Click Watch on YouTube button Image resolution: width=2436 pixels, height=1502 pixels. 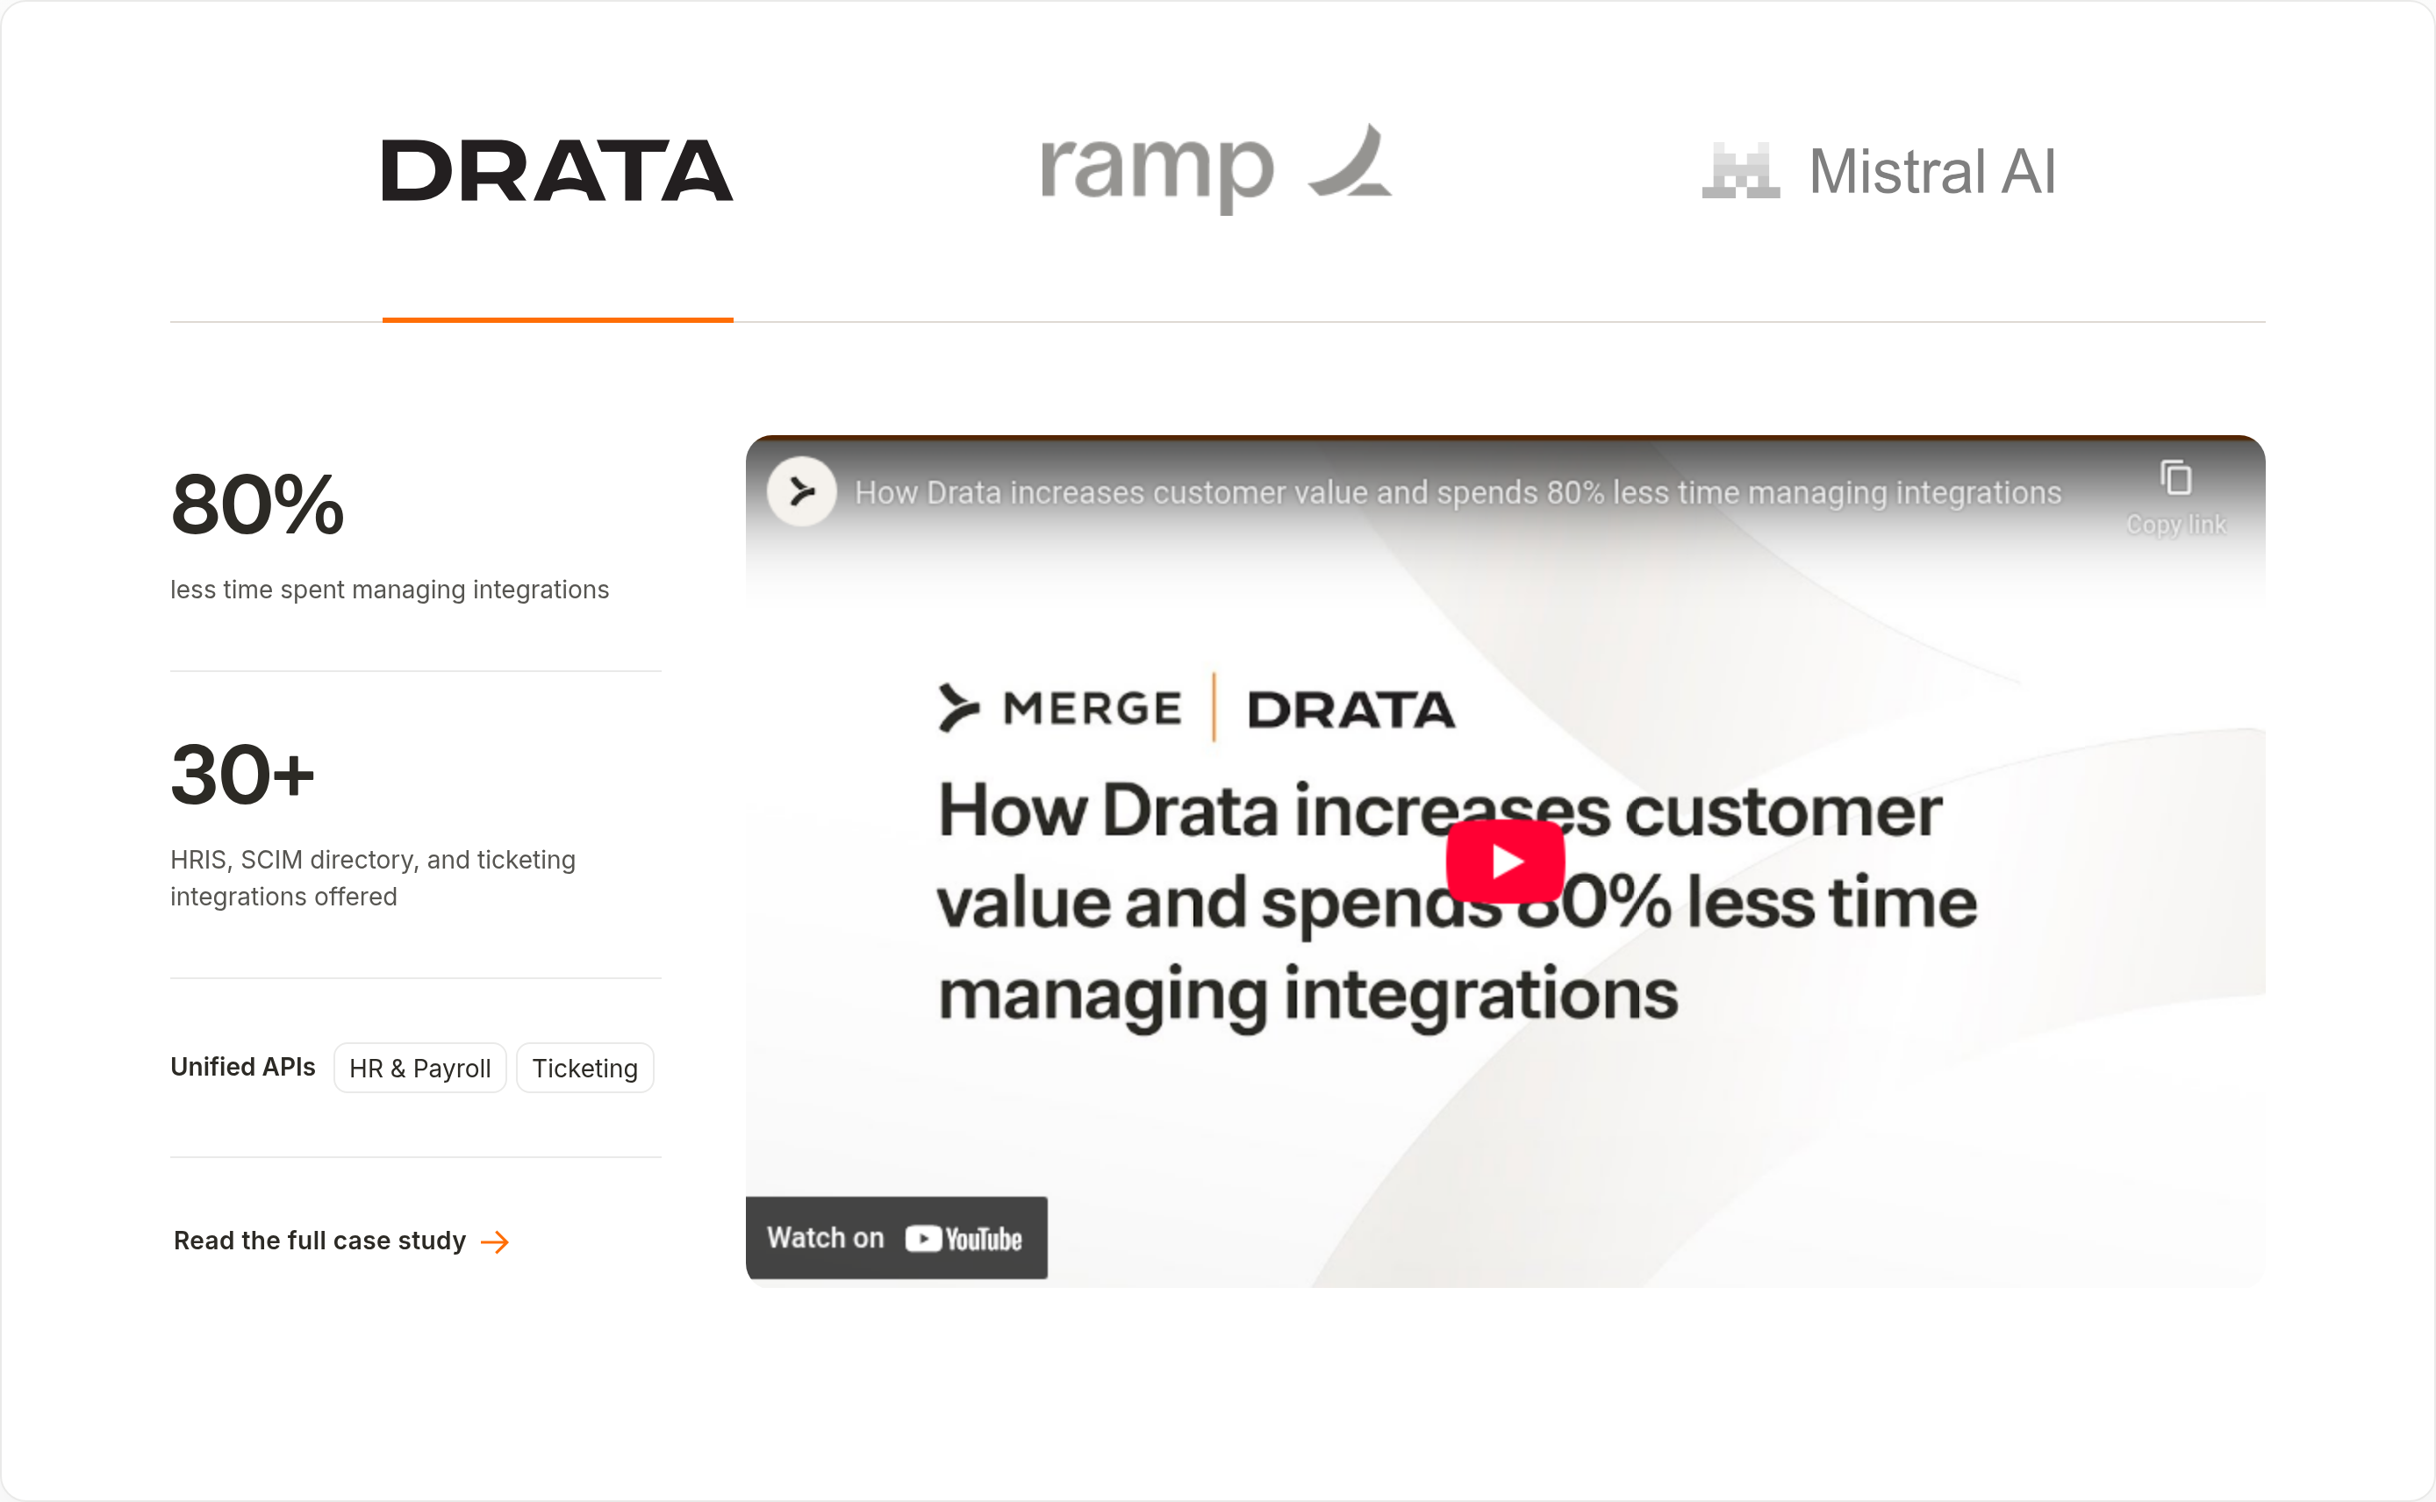(x=896, y=1238)
